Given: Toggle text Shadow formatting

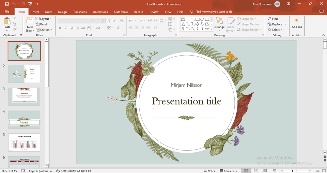Looking at the screenshot, I should click(77, 27).
